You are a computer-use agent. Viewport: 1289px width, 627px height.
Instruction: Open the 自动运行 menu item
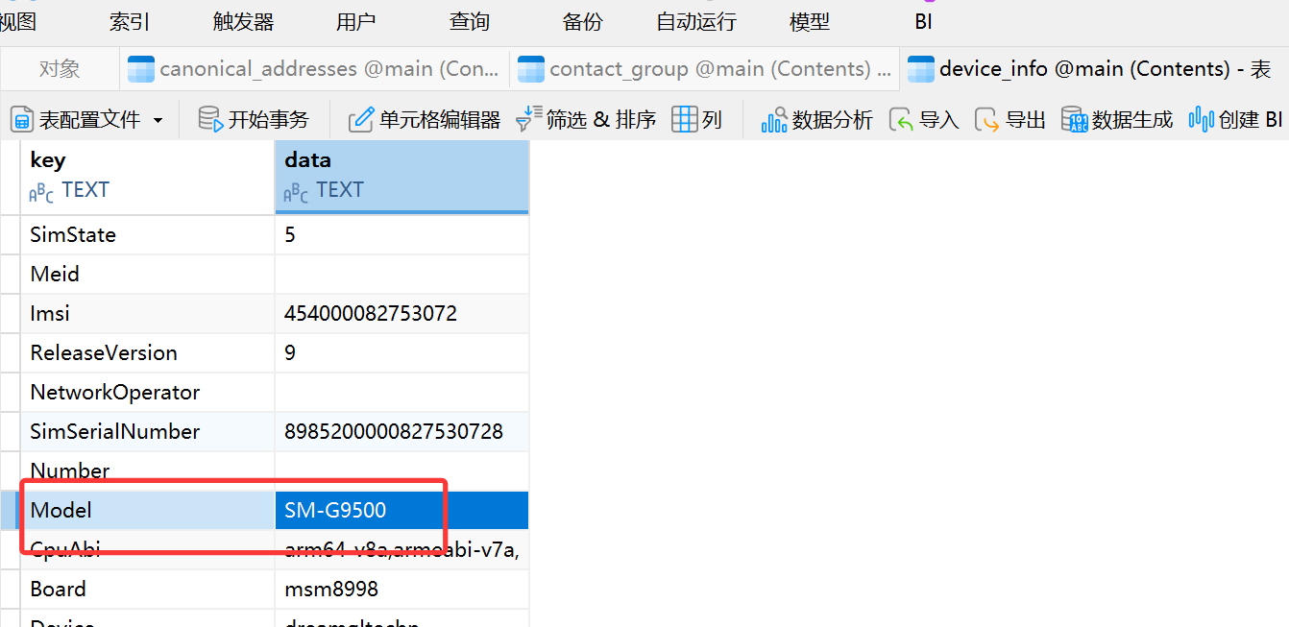pos(696,21)
